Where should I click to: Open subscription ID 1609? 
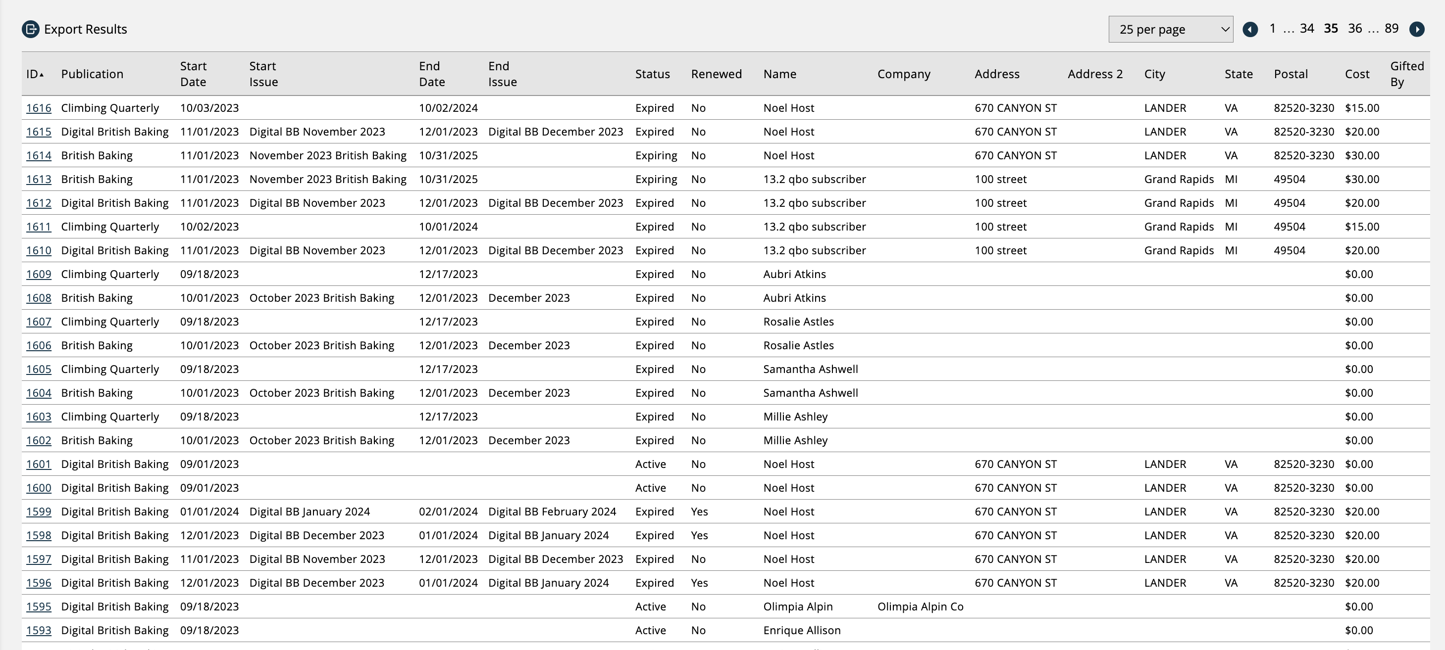pos(39,274)
